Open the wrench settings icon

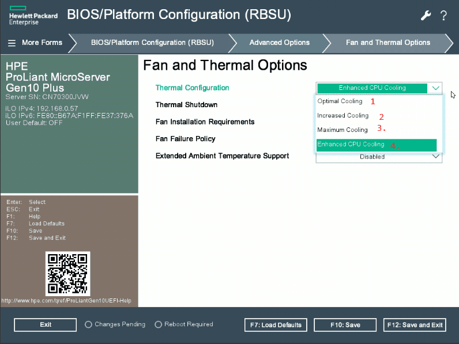[x=426, y=15]
